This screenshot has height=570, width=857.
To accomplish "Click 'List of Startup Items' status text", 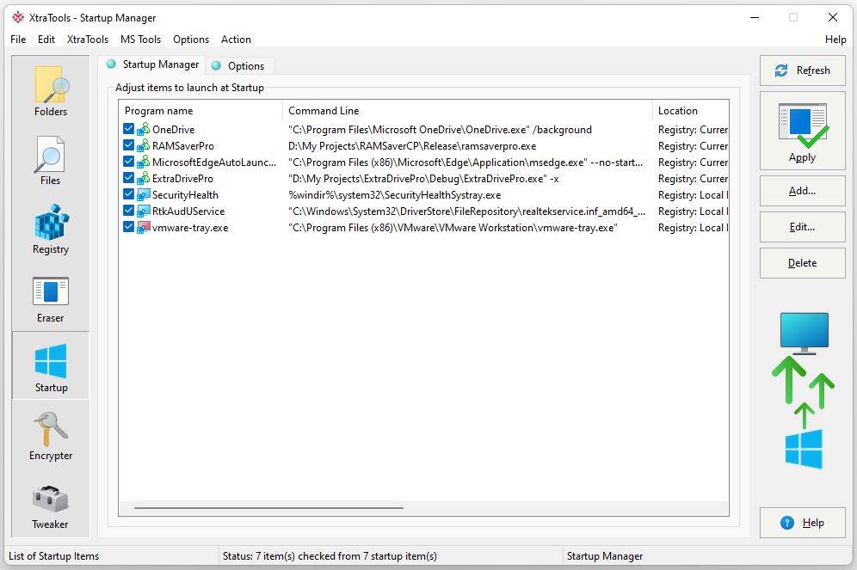I will click(x=53, y=555).
